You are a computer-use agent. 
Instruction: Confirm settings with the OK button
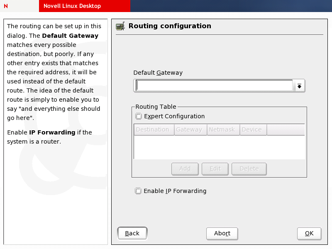click(x=309, y=233)
